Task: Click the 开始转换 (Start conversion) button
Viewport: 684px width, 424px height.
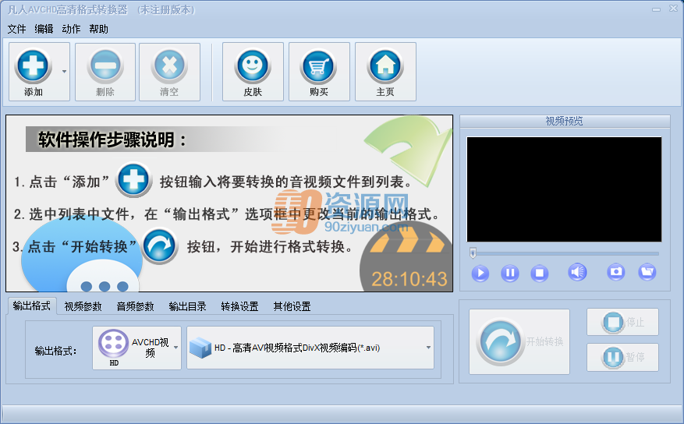Action: 519,341
